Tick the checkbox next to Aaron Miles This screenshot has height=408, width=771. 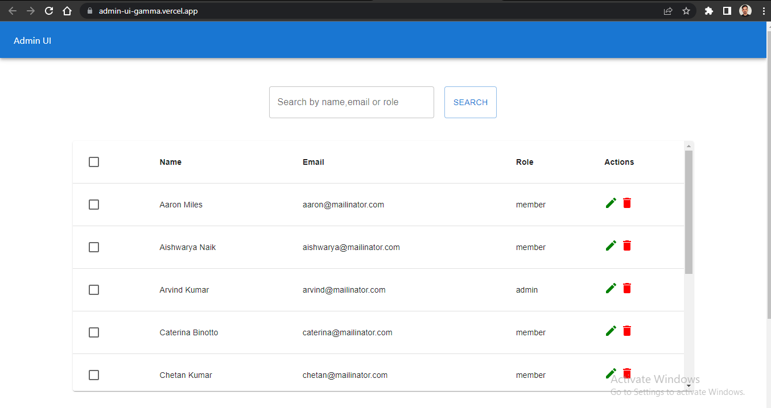point(94,205)
